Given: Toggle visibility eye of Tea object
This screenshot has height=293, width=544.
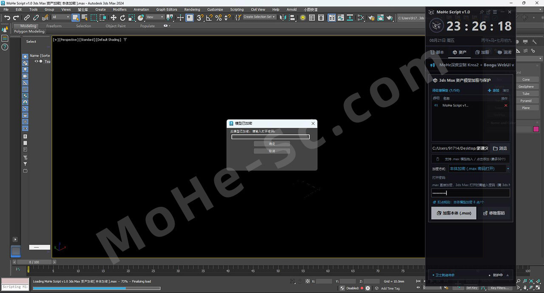Looking at the screenshot, I should [x=37, y=61].
